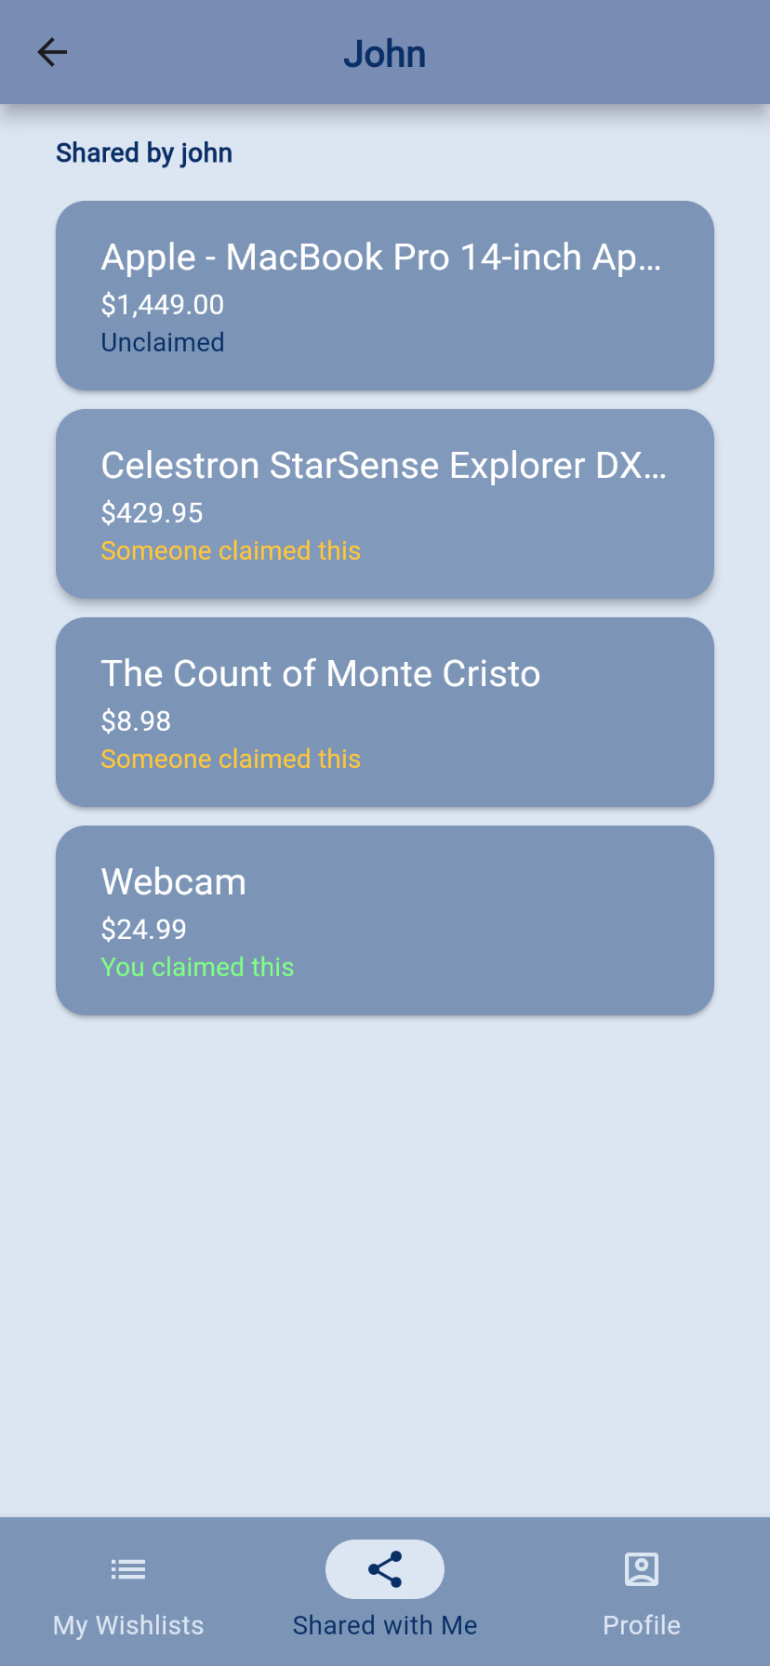Tap the Profile person icon

coord(642,1569)
